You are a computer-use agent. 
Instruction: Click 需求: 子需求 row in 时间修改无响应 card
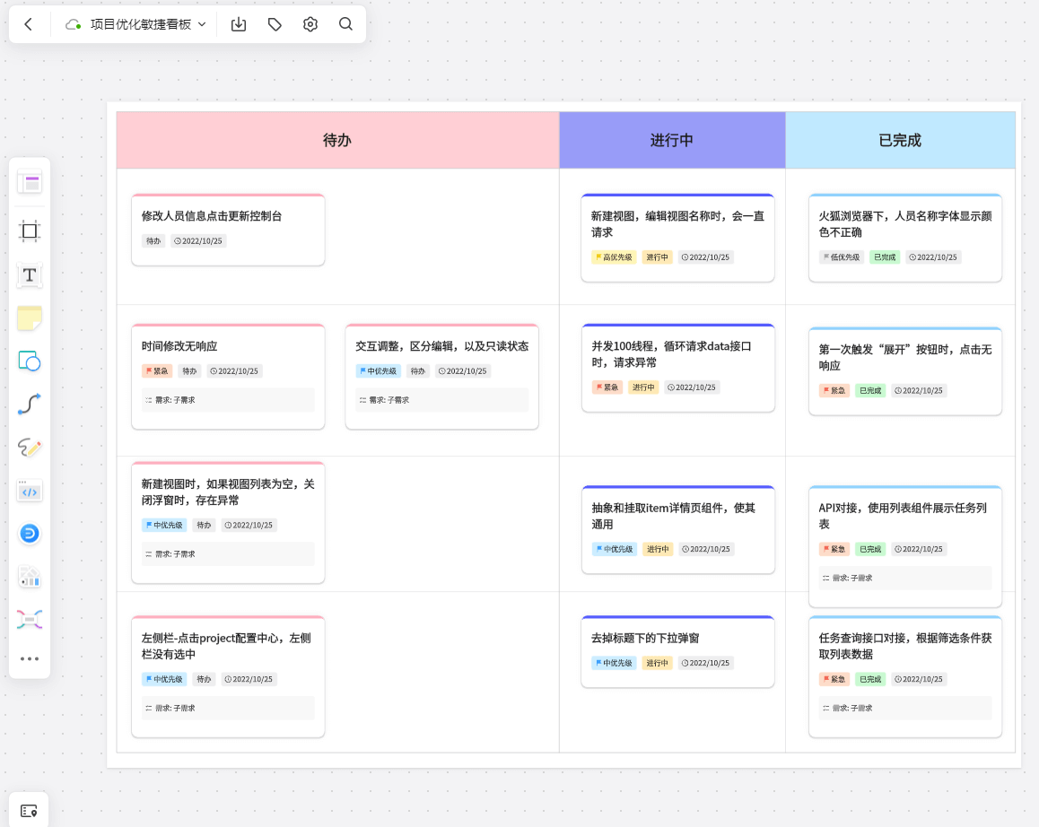[228, 400]
